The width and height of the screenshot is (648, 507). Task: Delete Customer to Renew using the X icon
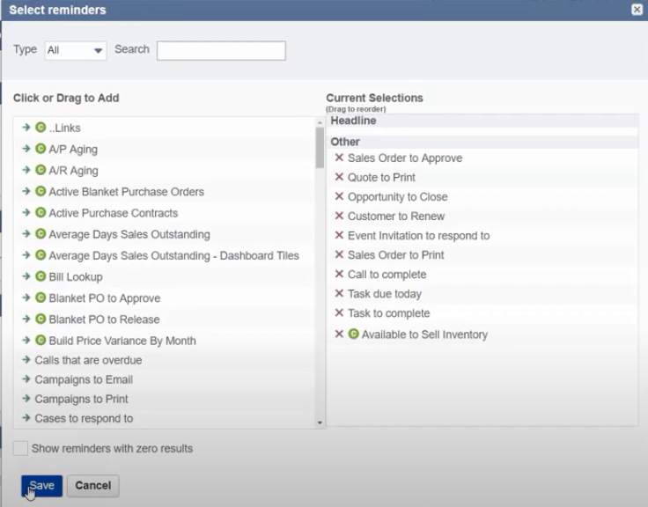(x=339, y=217)
